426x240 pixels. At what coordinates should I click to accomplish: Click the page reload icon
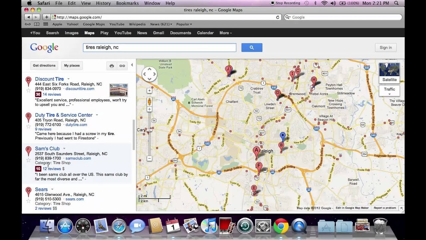(278, 17)
